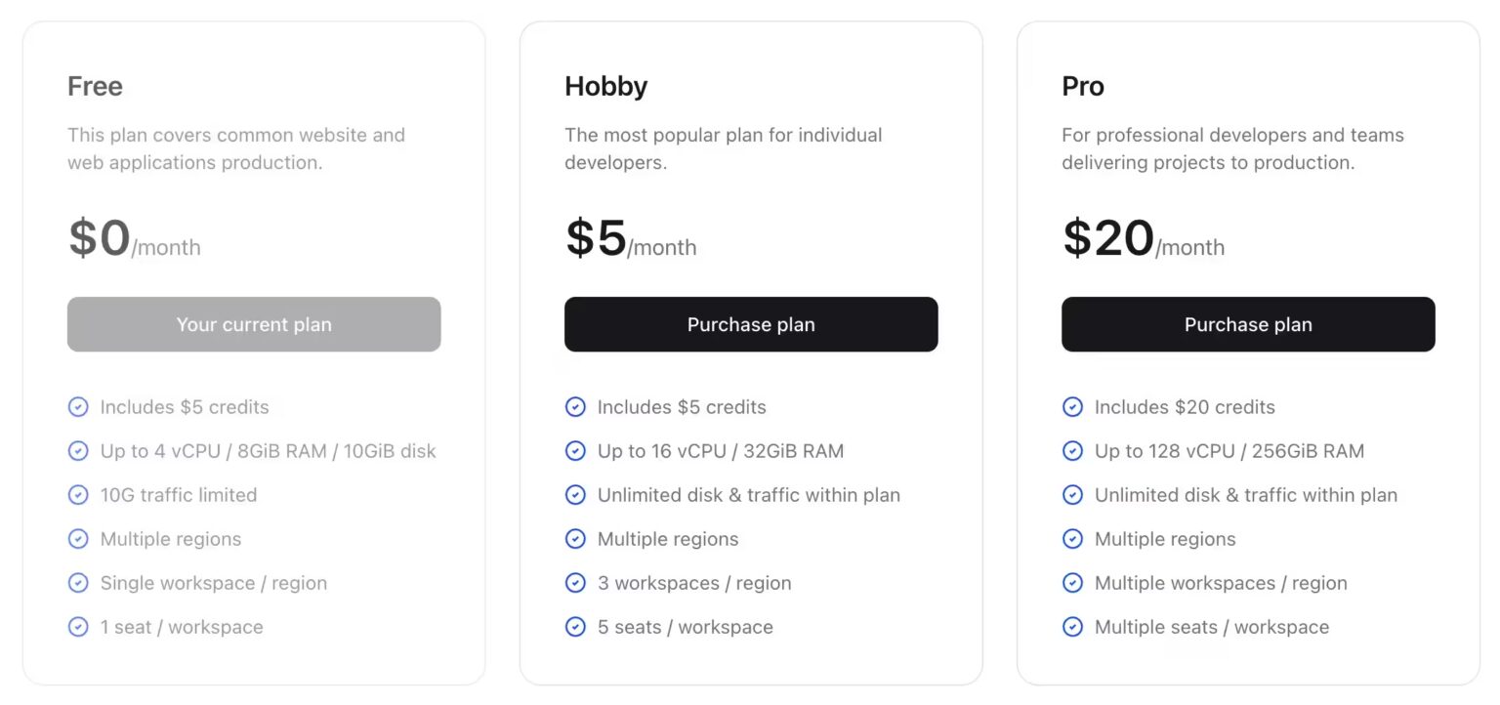Click check icon next to '1 seat / workspace'
Screen dimensions: 1500x705
coord(78,627)
